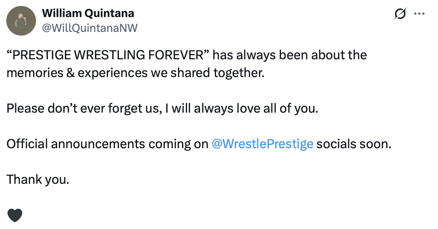Click the words "socials soon."

[354, 144]
